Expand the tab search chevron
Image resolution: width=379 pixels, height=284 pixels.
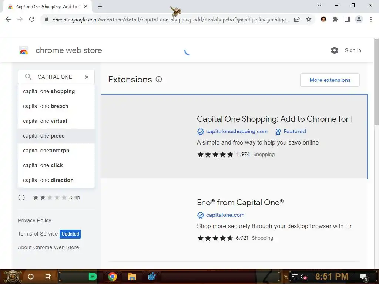pyautogui.click(x=319, y=5)
